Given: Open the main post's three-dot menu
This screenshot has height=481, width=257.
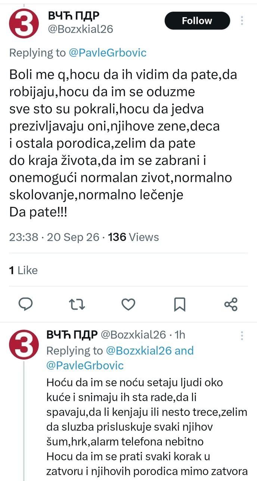Looking at the screenshot, I should pos(242,21).
